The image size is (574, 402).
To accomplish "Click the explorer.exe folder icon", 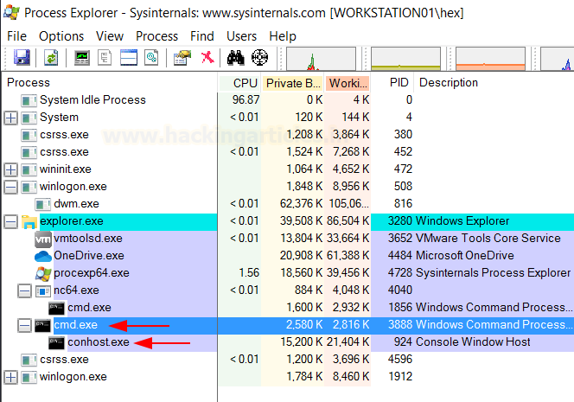I will pos(29,221).
